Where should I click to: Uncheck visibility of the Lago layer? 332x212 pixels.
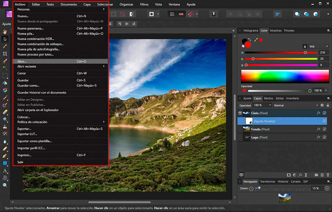325,137
